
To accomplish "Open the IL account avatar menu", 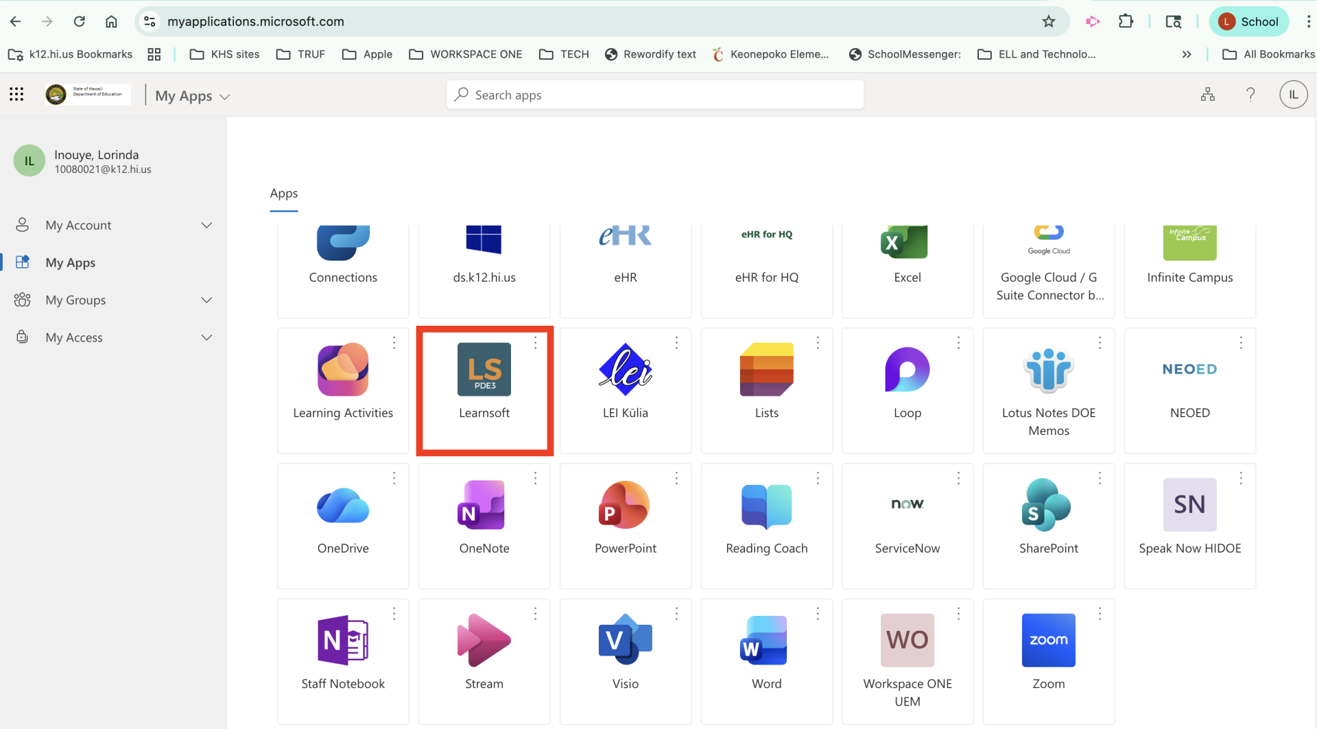I will coord(1293,95).
